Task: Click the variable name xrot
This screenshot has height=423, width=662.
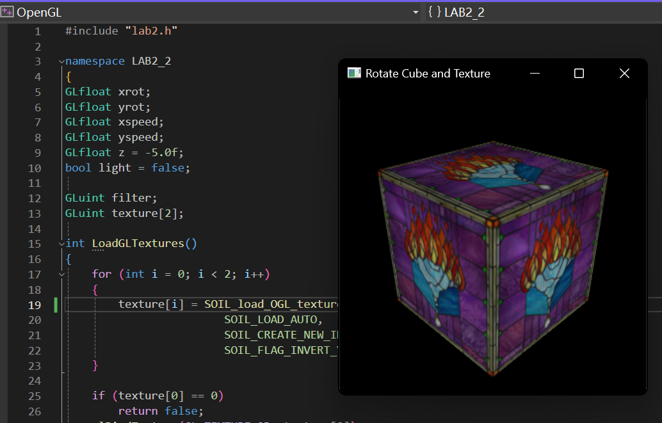Action: click(x=131, y=92)
